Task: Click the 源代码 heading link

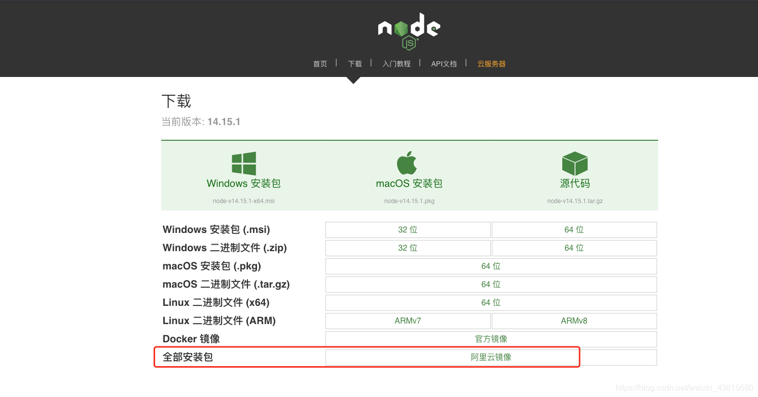Action: (575, 183)
